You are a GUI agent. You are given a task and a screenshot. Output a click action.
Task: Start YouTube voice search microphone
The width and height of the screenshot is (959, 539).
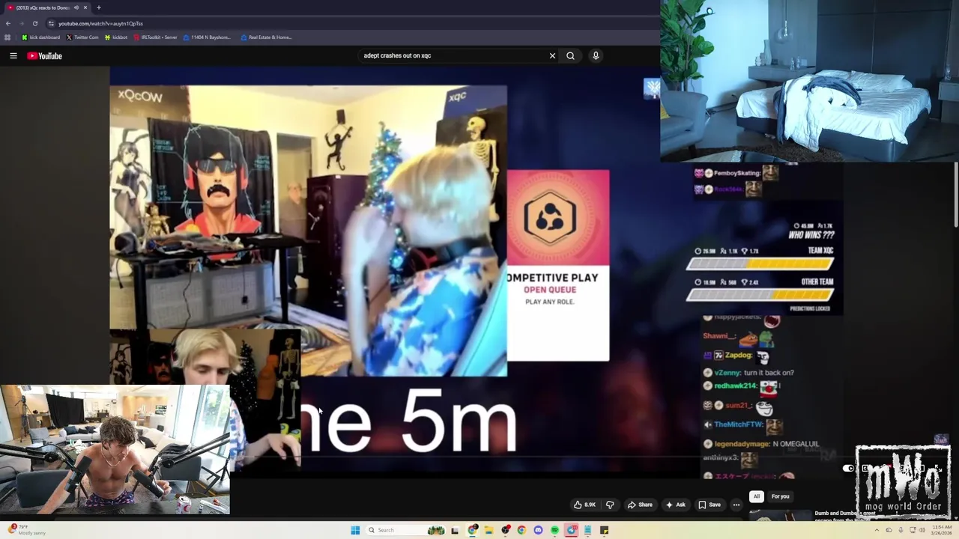coord(596,55)
